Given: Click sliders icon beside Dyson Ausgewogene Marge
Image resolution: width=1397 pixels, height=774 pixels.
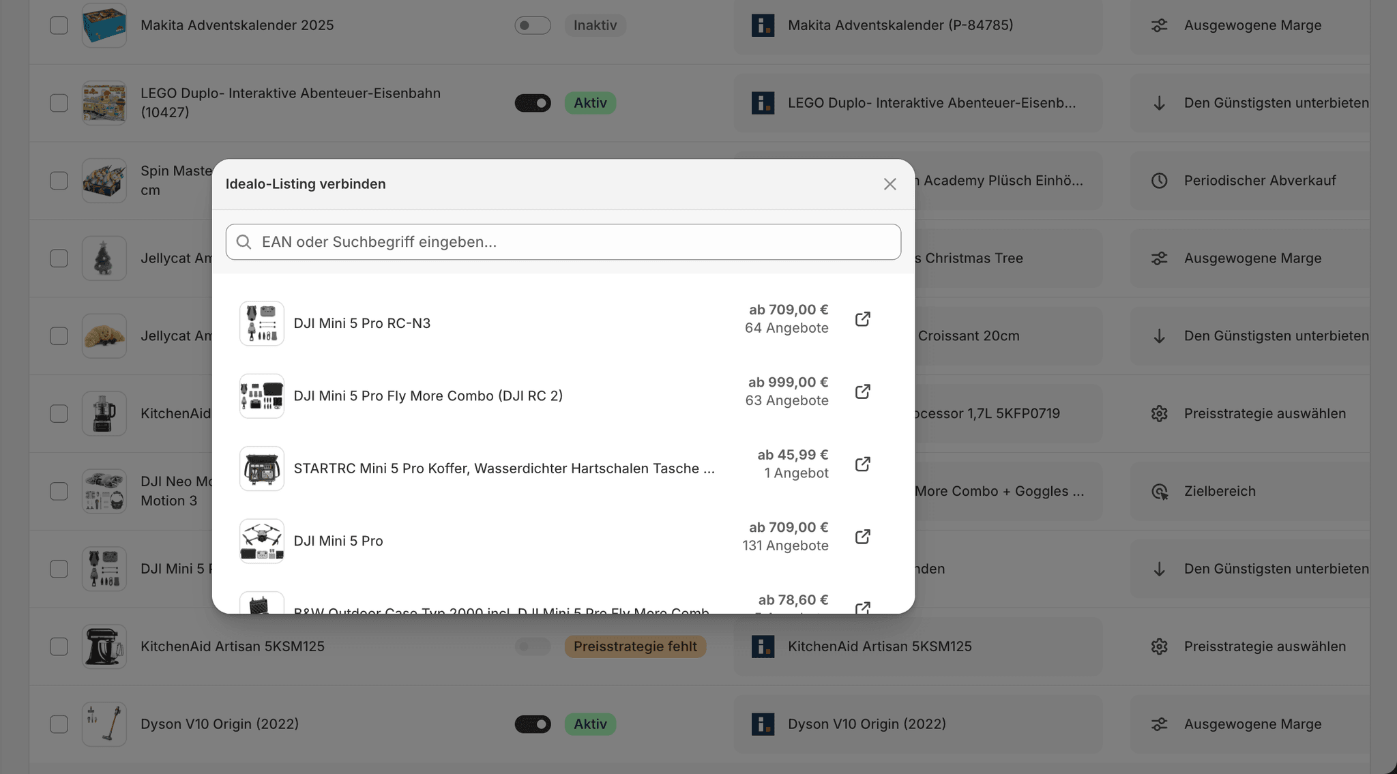Looking at the screenshot, I should [x=1159, y=724].
